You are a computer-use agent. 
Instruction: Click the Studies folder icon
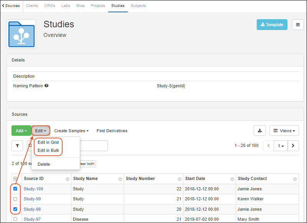tap(21, 34)
